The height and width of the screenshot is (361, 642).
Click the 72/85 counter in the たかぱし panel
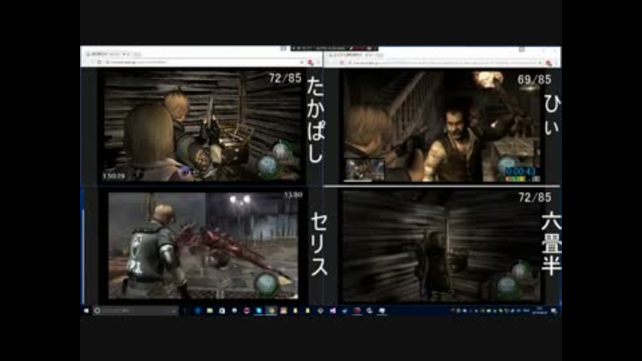click(285, 78)
